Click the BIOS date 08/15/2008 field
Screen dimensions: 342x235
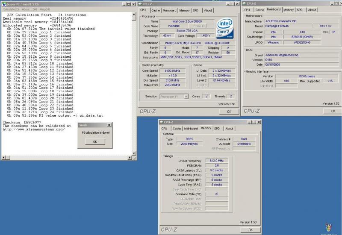pyautogui.click(x=301, y=65)
